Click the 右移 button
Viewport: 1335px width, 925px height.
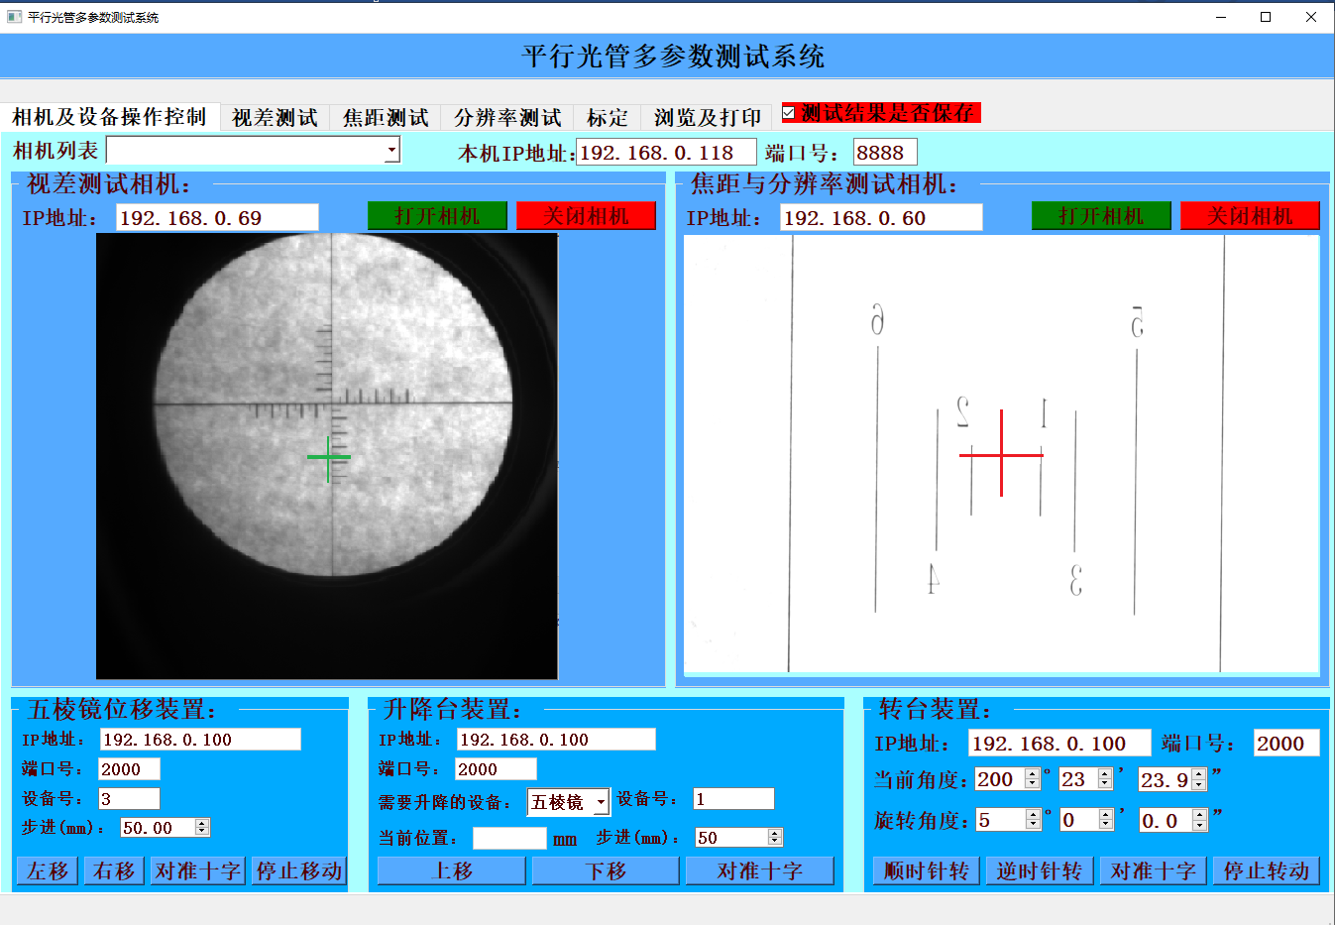click(114, 871)
